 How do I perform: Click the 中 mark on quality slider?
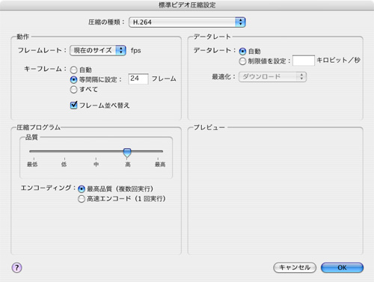96,164
